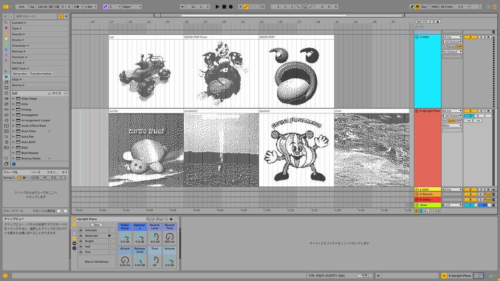Toggle the Draw Mode pencil icon
The width and height of the screenshot is (500, 281).
pos(412,7)
